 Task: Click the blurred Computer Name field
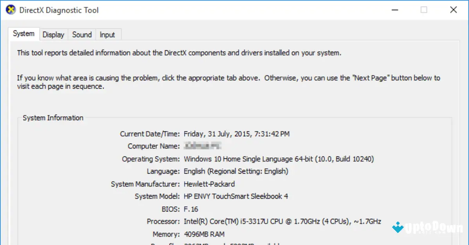coord(204,146)
